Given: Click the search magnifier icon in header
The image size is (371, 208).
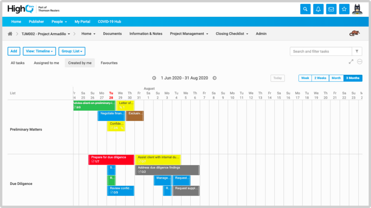Looking at the screenshot, I should click(305, 9).
